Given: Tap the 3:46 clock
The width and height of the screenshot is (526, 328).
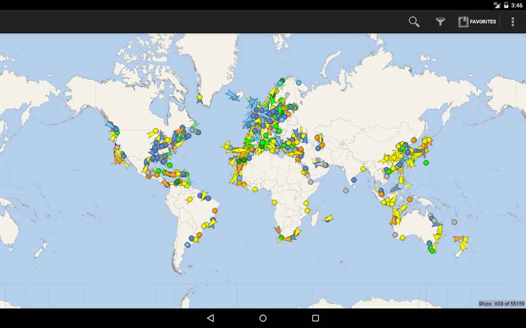Looking at the screenshot, I should pos(517,5).
